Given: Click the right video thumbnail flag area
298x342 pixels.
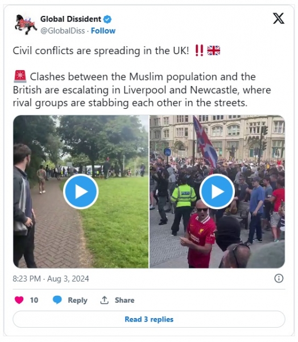Looking at the screenshot, I should (x=205, y=142).
